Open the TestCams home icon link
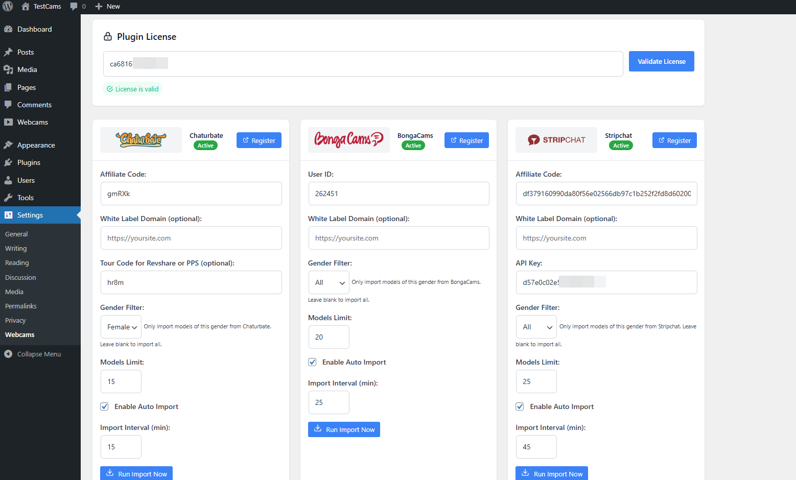This screenshot has height=480, width=796. pos(25,6)
